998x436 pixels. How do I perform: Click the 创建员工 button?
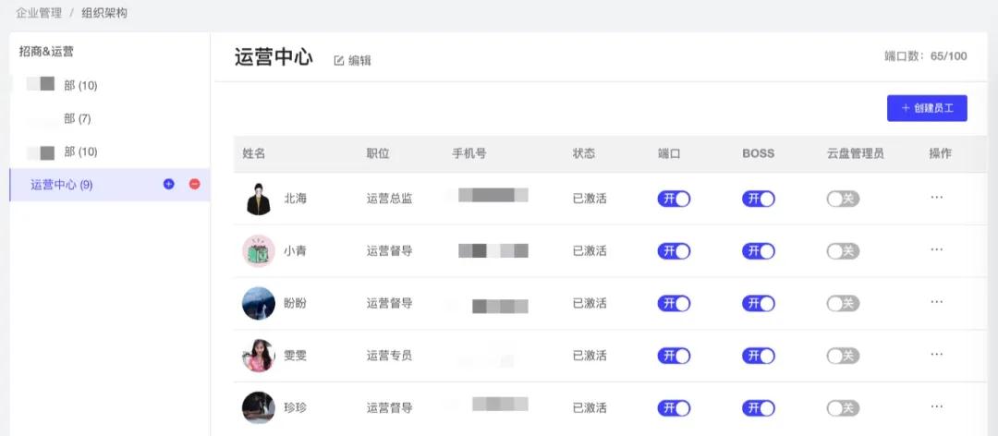pyautogui.click(x=927, y=108)
